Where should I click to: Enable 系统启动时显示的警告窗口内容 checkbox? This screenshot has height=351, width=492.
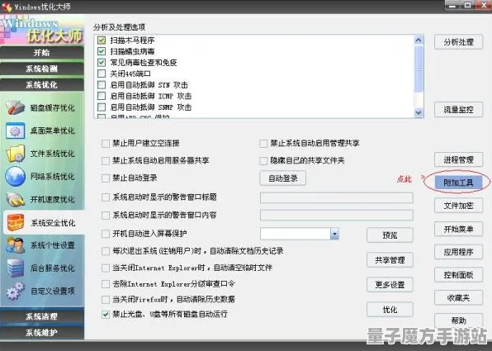point(106,215)
